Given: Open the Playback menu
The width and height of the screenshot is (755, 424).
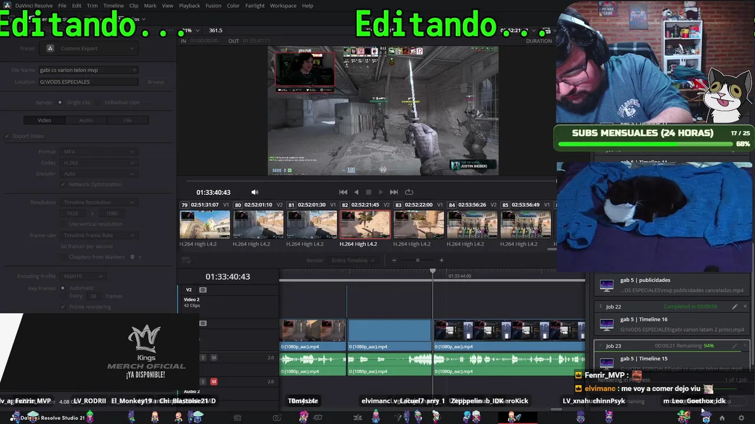Looking at the screenshot, I should point(189,5).
